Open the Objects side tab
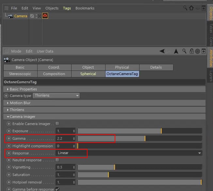The height and width of the screenshot is (191, 213). click(x=211, y=13)
